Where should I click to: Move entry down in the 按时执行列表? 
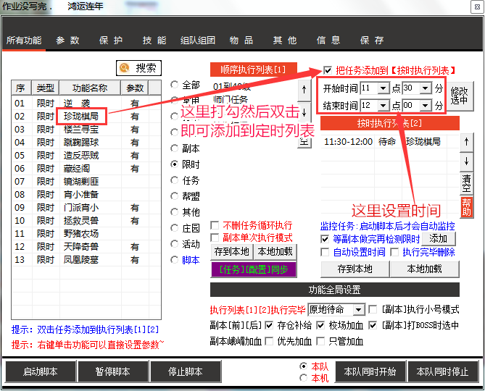tap(466, 160)
